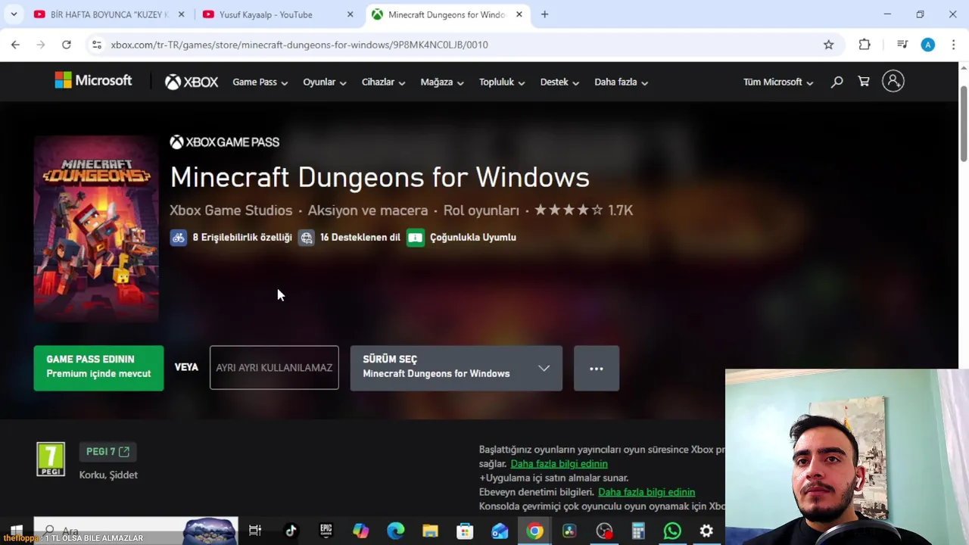Click 8 Erişilebilirlik özelliği text
The width and height of the screenshot is (969, 545).
point(242,238)
